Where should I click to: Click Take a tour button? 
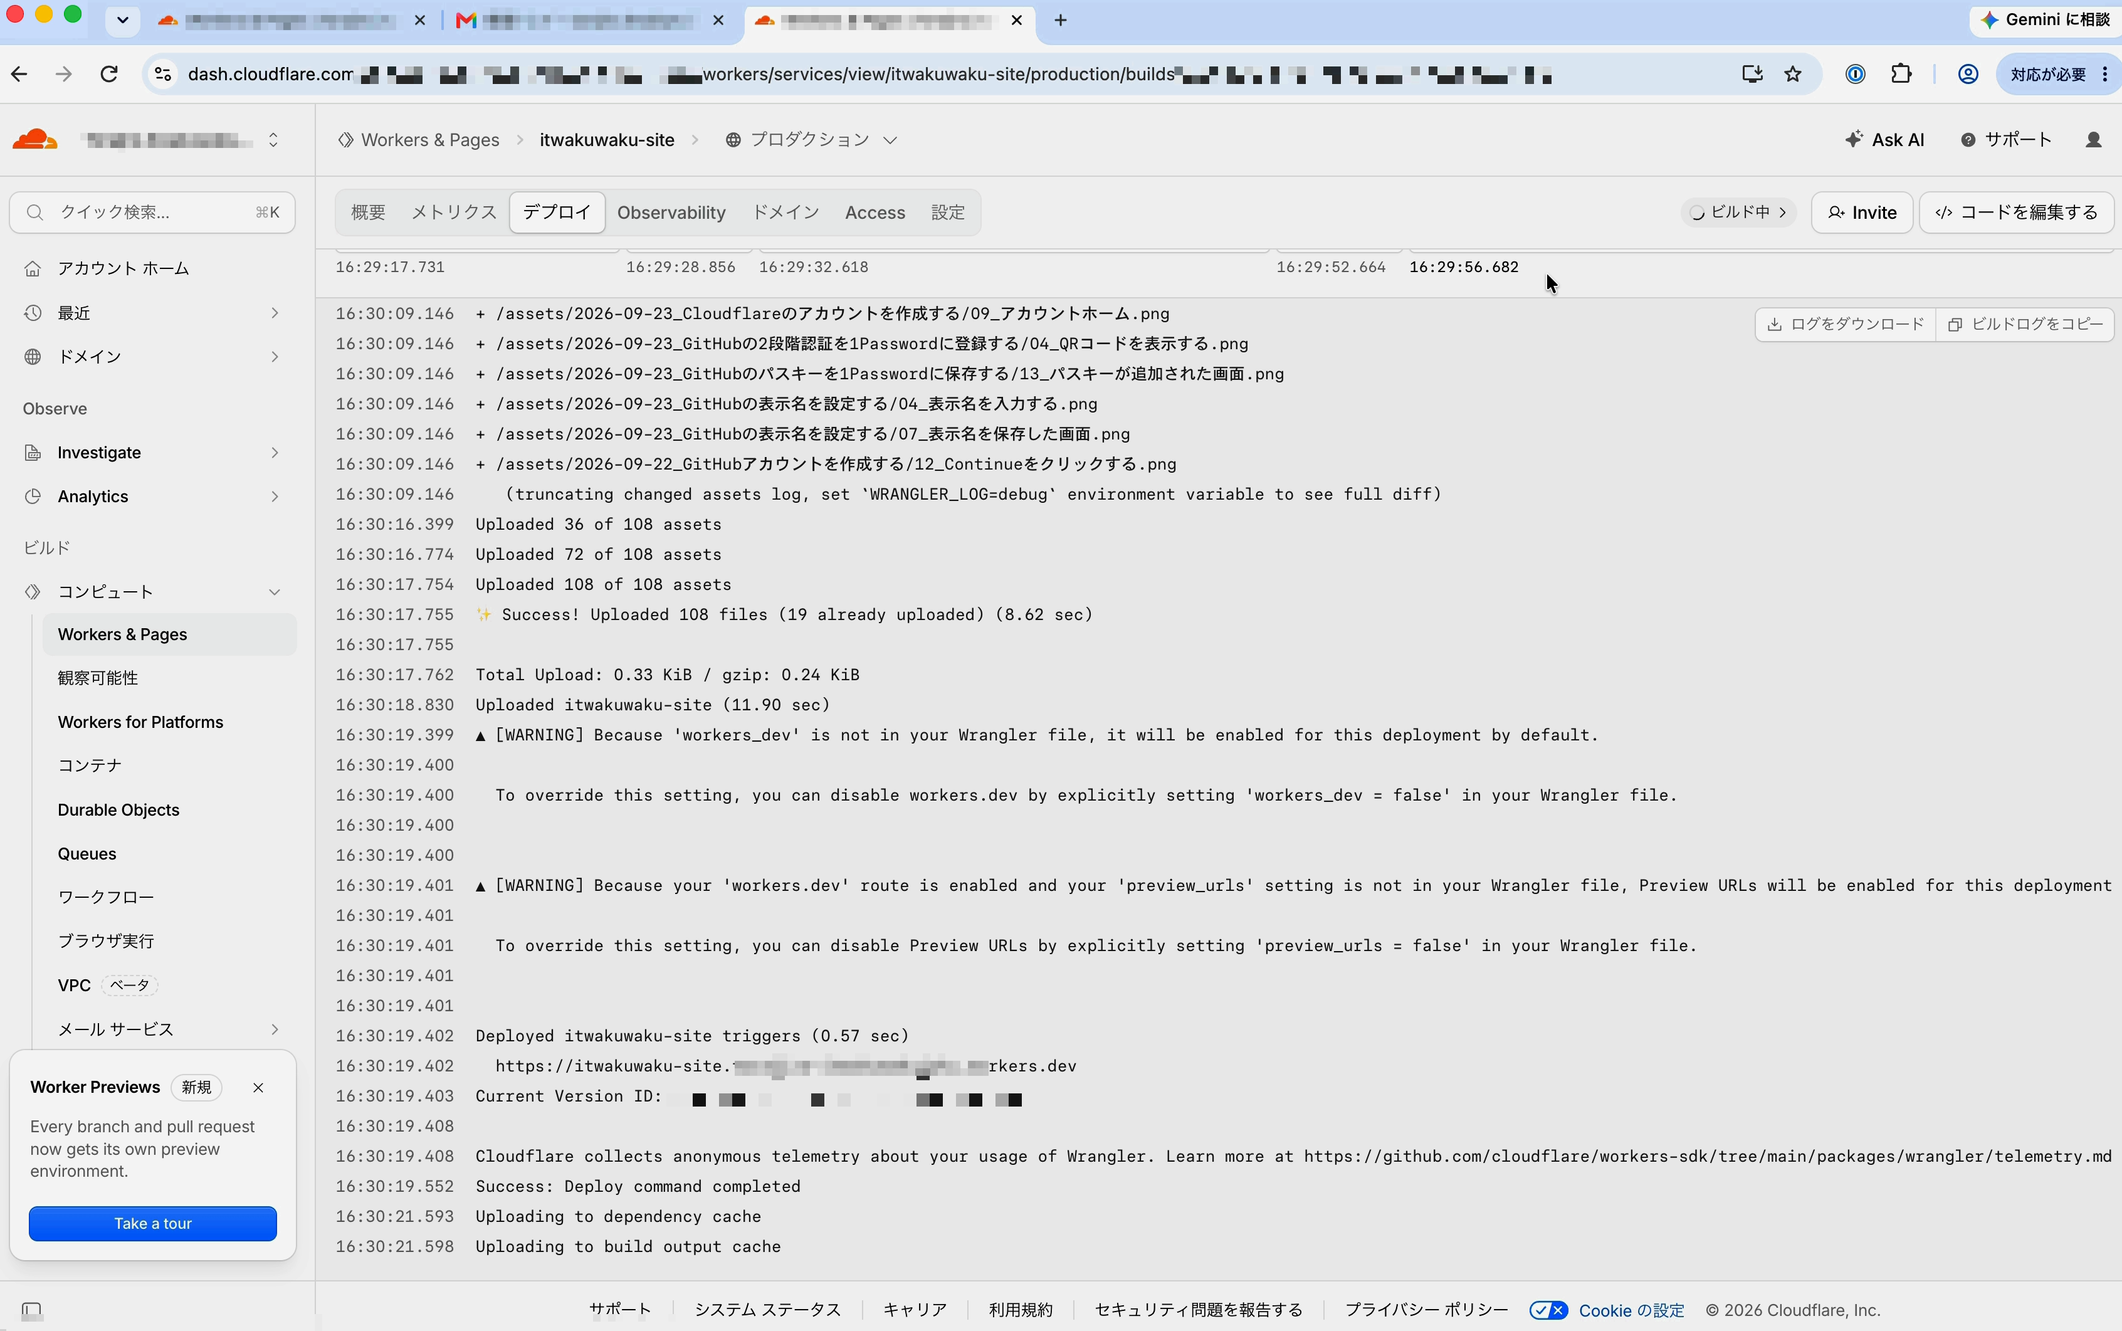152,1224
